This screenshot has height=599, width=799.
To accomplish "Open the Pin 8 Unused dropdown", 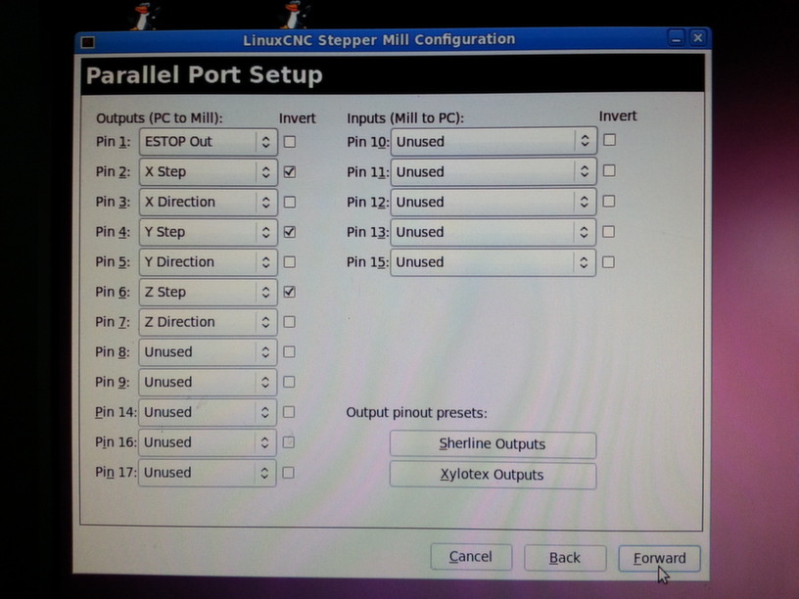I will tap(208, 352).
